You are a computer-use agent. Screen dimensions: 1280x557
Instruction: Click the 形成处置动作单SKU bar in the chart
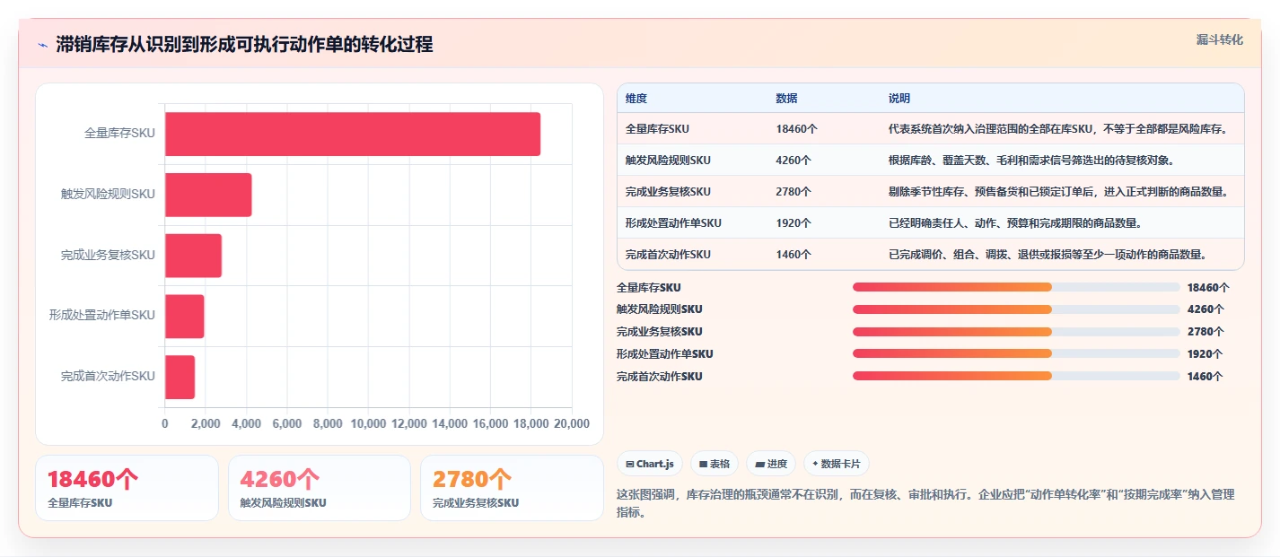(185, 316)
